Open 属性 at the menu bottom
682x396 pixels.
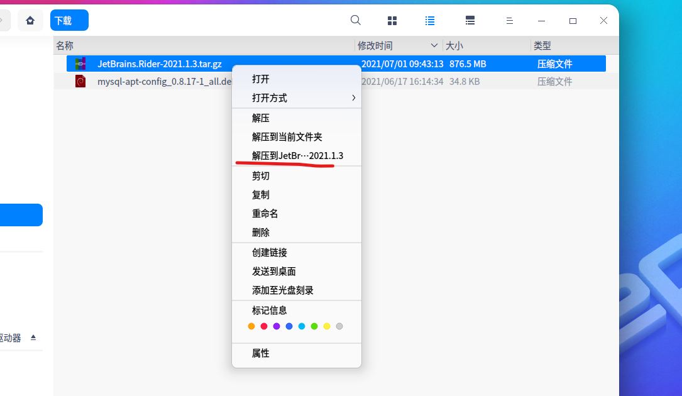(x=261, y=353)
